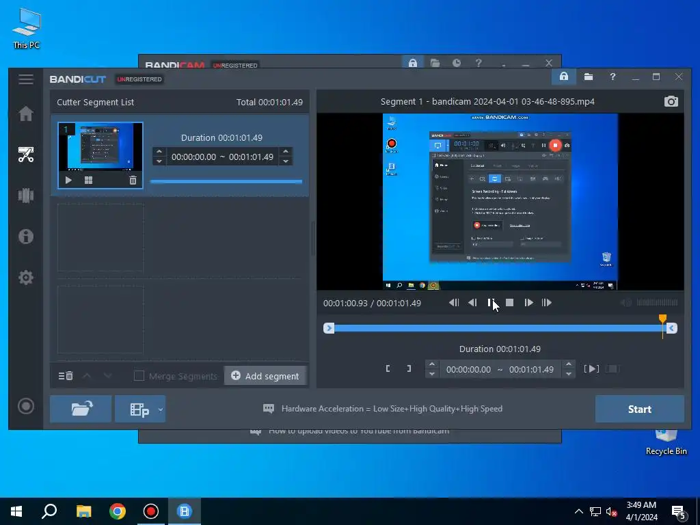This screenshot has height=525, width=700.
Task: Open the notifications center
Action: click(x=679, y=512)
